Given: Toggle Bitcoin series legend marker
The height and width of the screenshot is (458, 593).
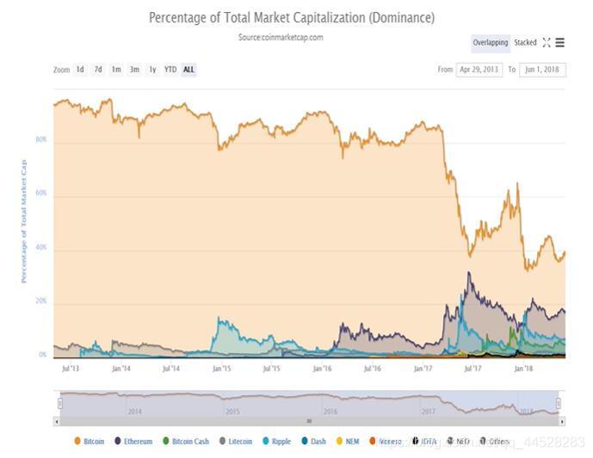Looking at the screenshot, I should pos(77,441).
